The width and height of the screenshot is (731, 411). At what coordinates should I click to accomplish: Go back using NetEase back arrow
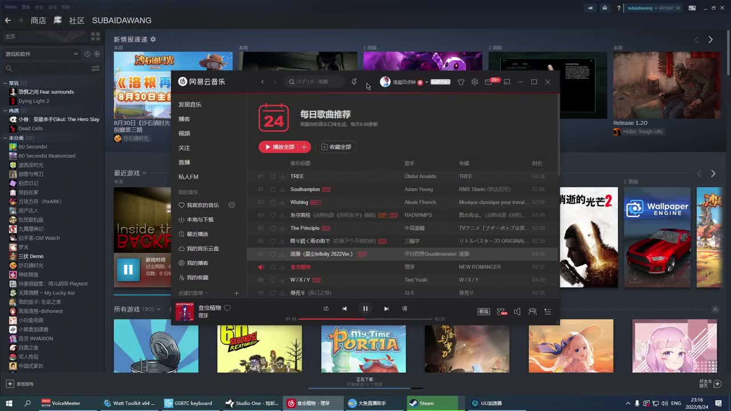click(x=263, y=82)
